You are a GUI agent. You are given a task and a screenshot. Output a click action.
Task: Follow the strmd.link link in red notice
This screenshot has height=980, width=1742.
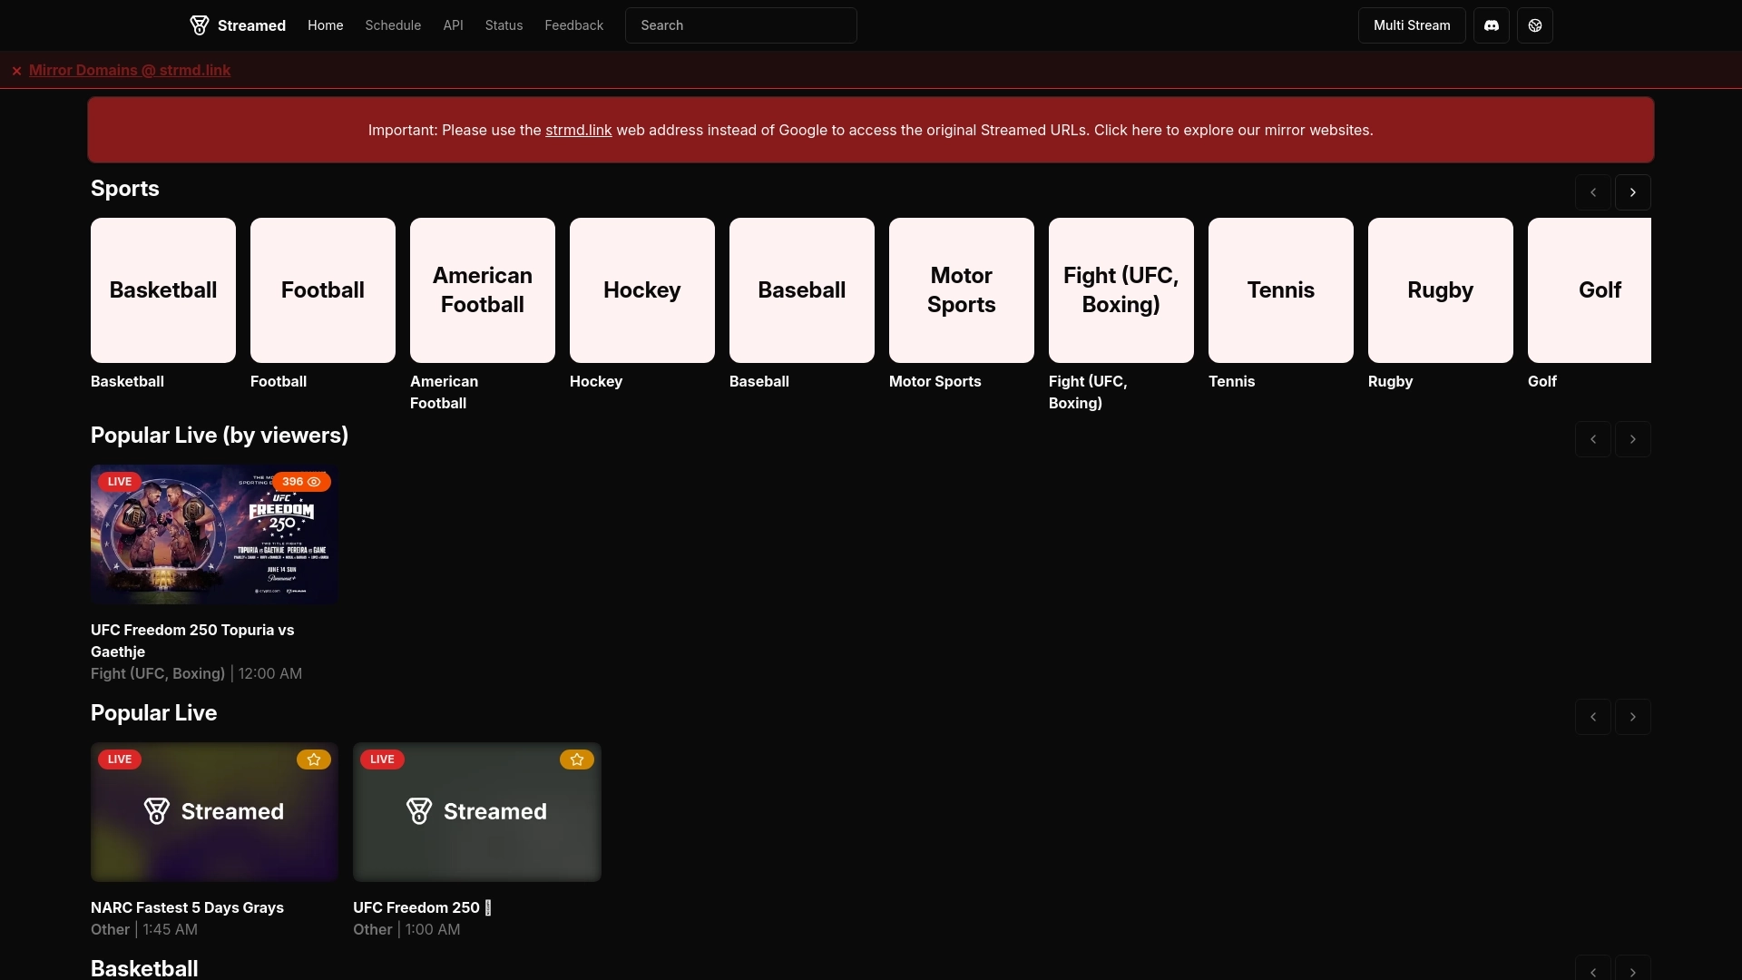point(578,131)
